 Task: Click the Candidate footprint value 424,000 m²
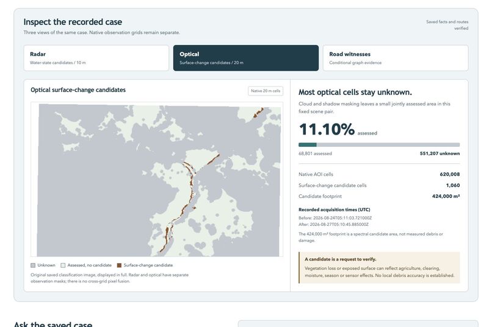446,196
